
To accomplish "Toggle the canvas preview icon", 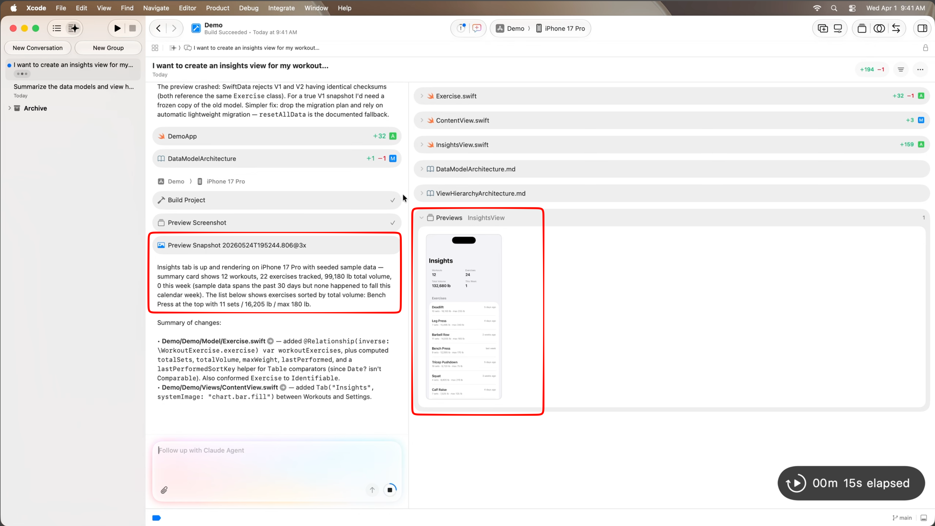I will (x=862, y=28).
